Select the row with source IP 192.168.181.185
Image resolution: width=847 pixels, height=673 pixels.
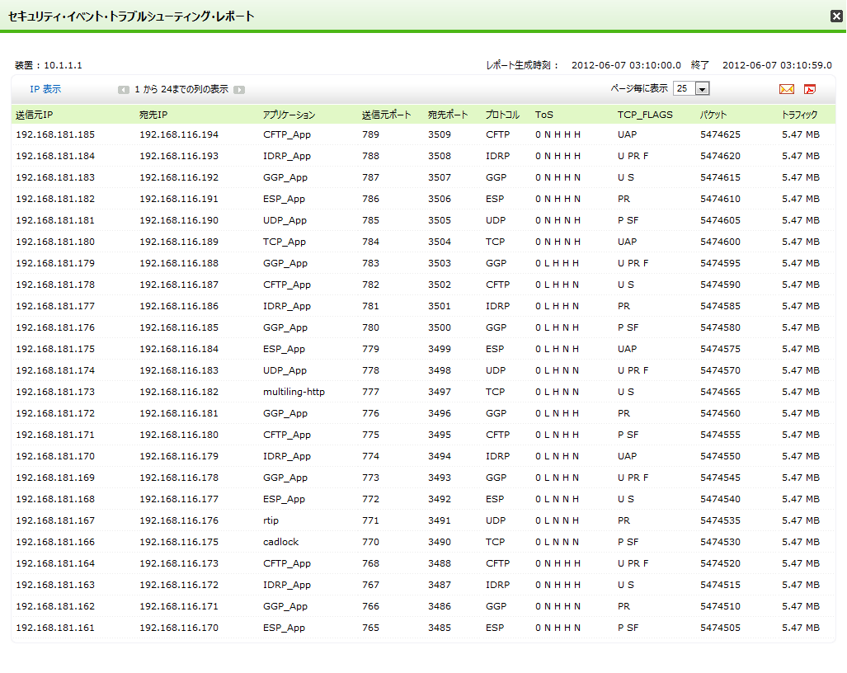click(55, 134)
